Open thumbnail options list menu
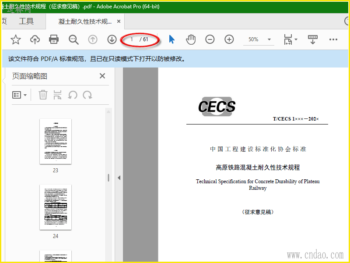This screenshot has height=263, width=350. pos(19,95)
